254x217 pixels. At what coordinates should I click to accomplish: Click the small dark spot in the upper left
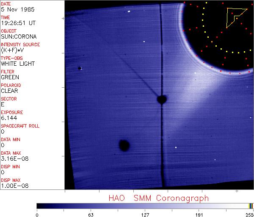point(80,68)
